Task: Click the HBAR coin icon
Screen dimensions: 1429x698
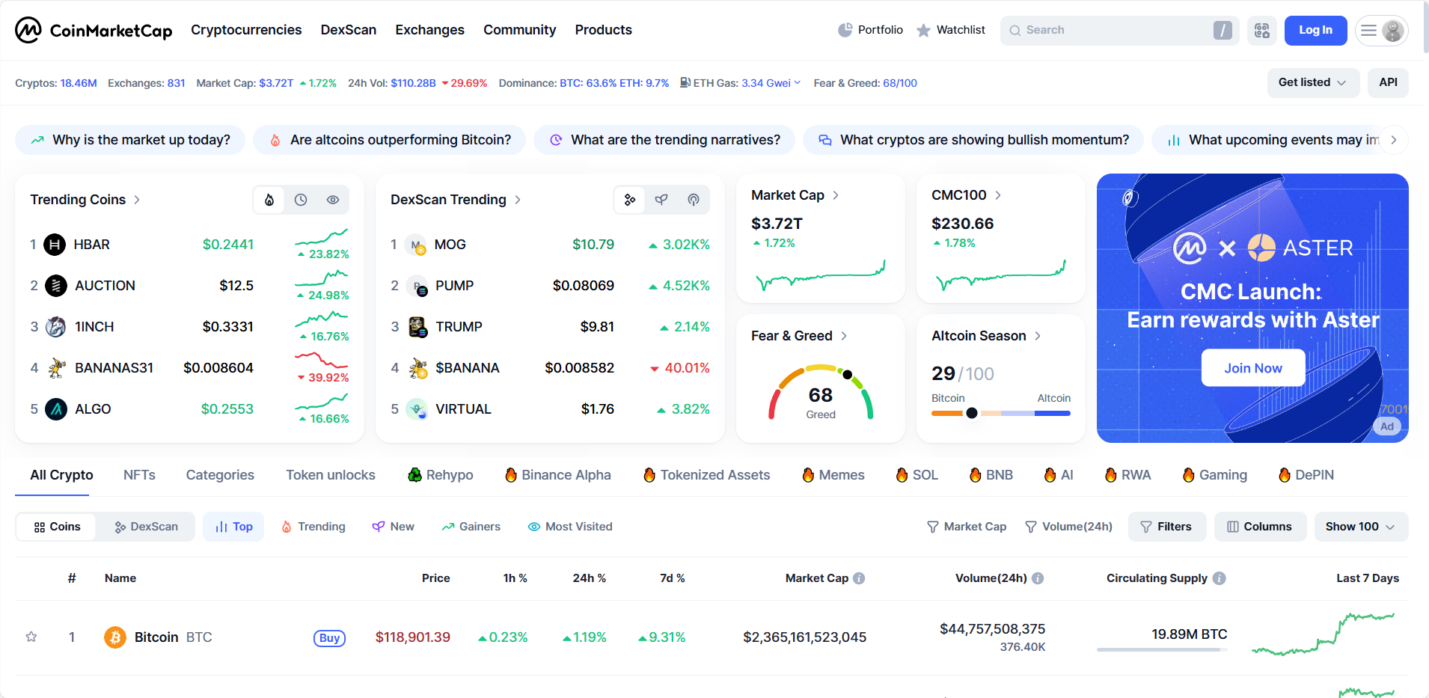Action: tap(55, 245)
